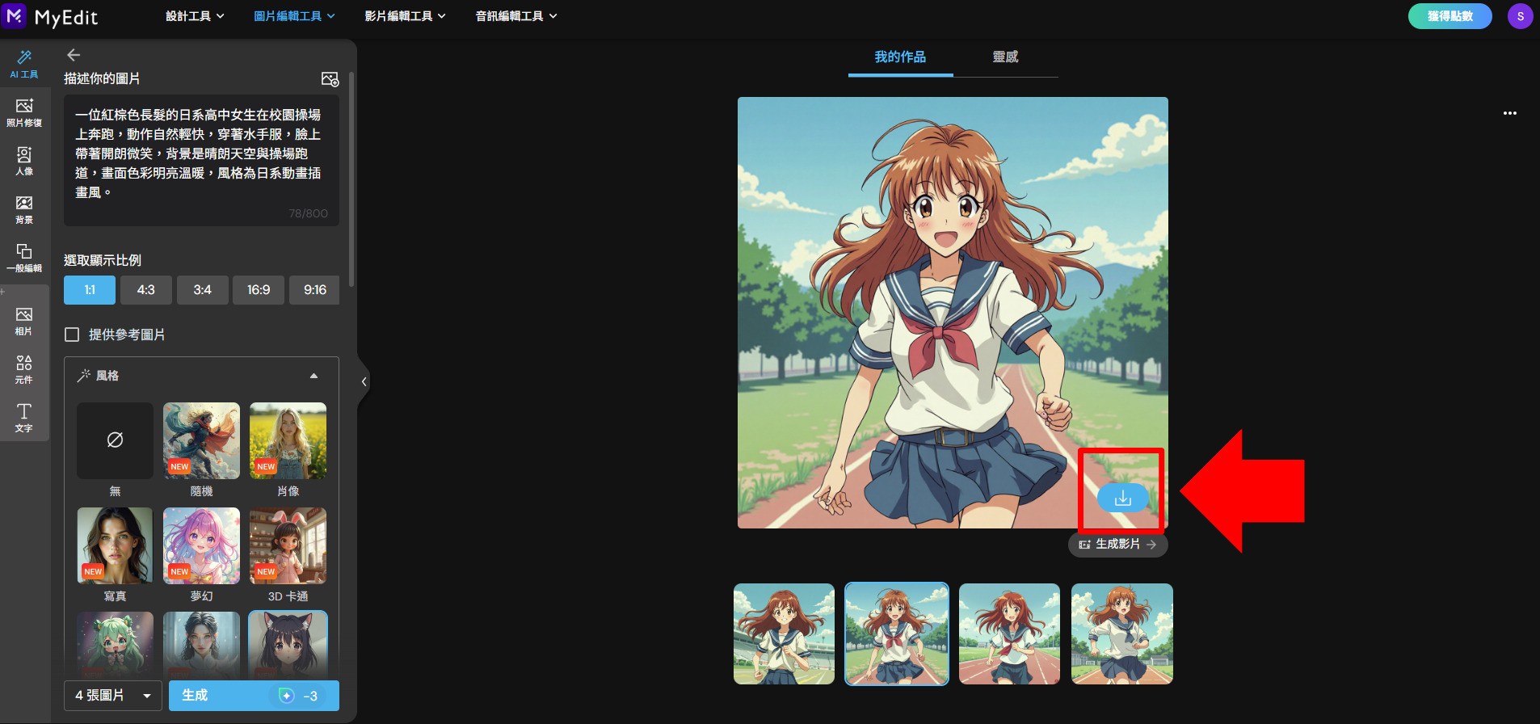Select the 1:1 aspect ratio
This screenshot has width=1540, height=724.
[x=90, y=290]
